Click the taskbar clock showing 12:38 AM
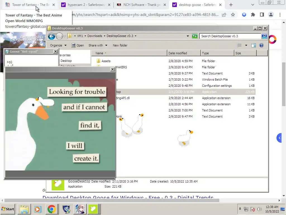Image resolution: width=286 pixels, height=215 pixels. (x=272, y=209)
